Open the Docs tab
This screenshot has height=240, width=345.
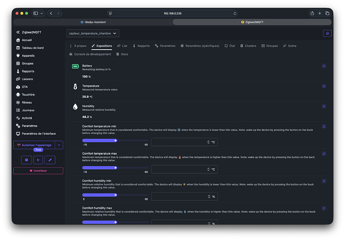pos(122,54)
